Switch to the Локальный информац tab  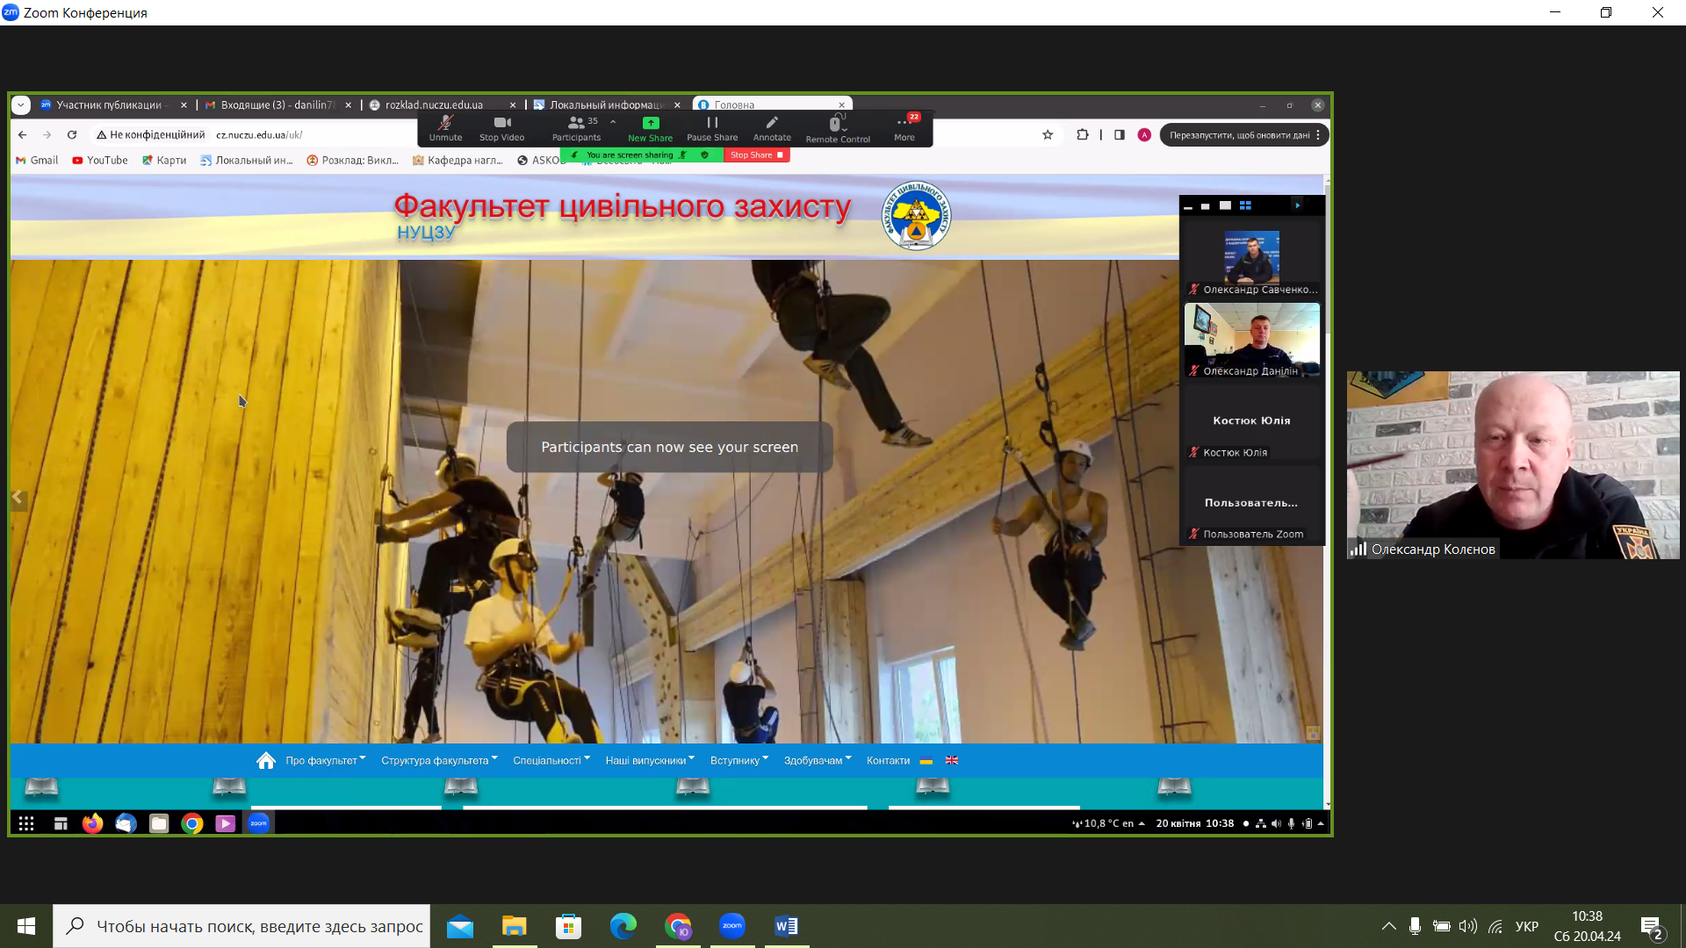(x=606, y=105)
